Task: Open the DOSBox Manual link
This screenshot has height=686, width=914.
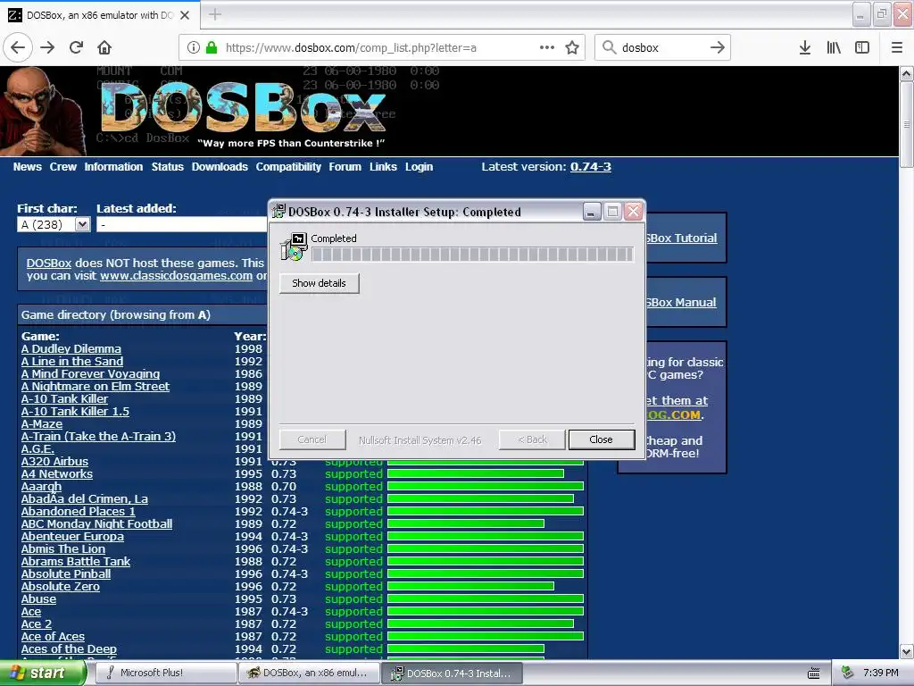Action: [681, 302]
